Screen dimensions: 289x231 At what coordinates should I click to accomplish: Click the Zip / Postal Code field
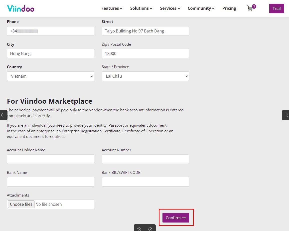145,53
